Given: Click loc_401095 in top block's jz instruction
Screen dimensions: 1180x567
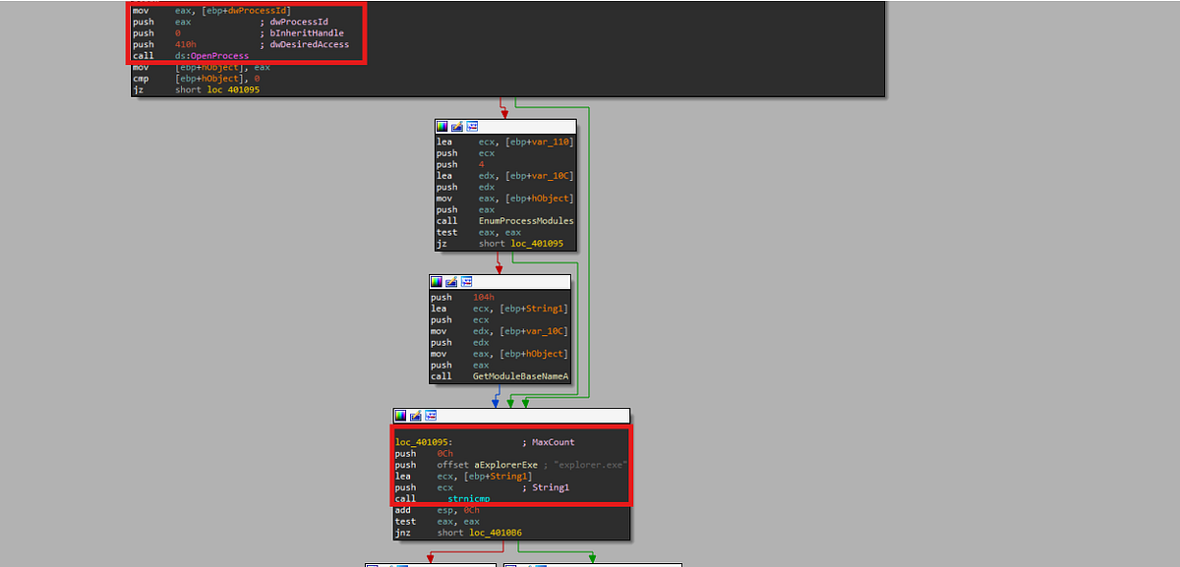Looking at the screenshot, I should (233, 89).
